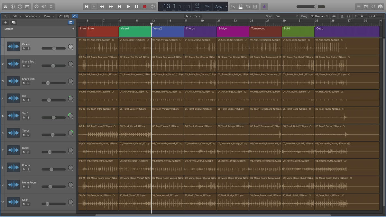This screenshot has width=386, height=217.
Task: Open the Library panel
Action: (x=5, y=6)
